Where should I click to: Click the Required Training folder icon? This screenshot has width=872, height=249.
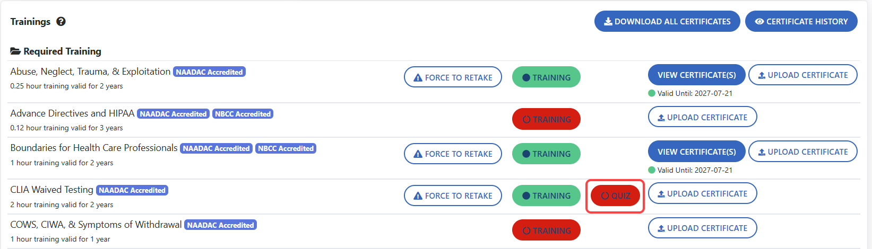point(15,51)
